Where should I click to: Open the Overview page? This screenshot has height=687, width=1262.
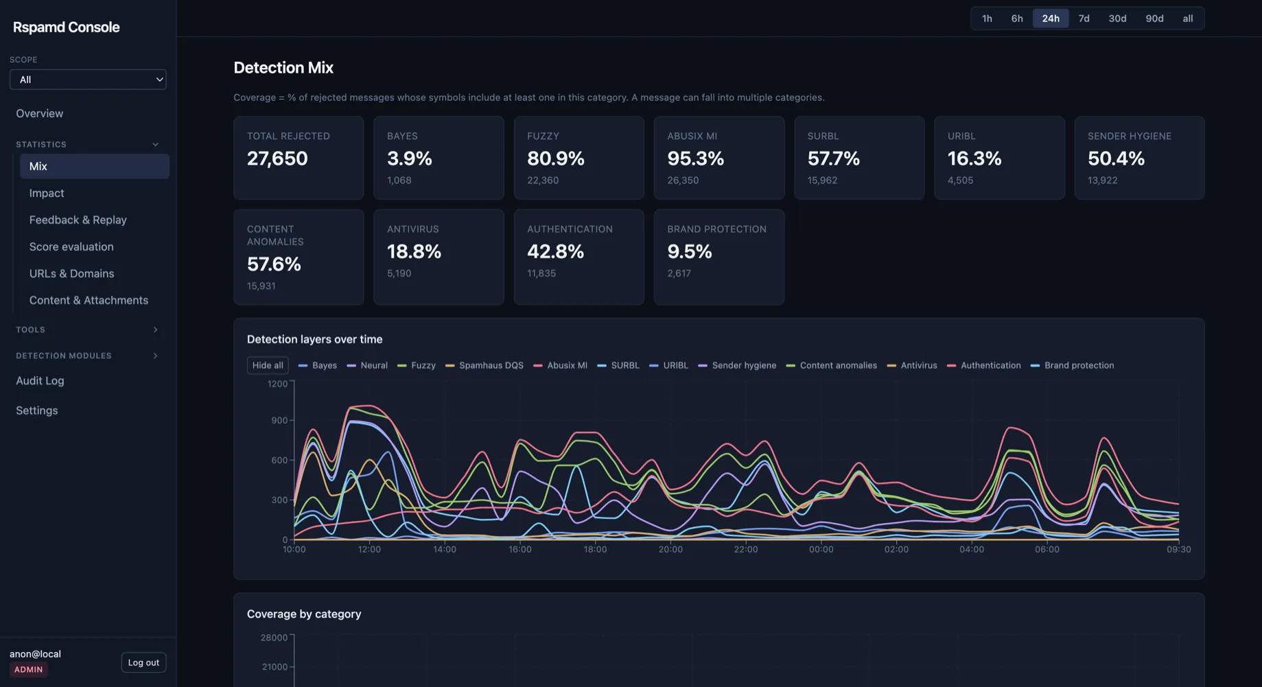[40, 114]
